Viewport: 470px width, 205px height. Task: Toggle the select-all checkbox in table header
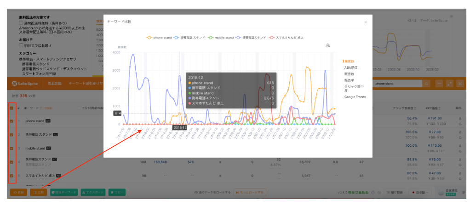tap(11, 108)
